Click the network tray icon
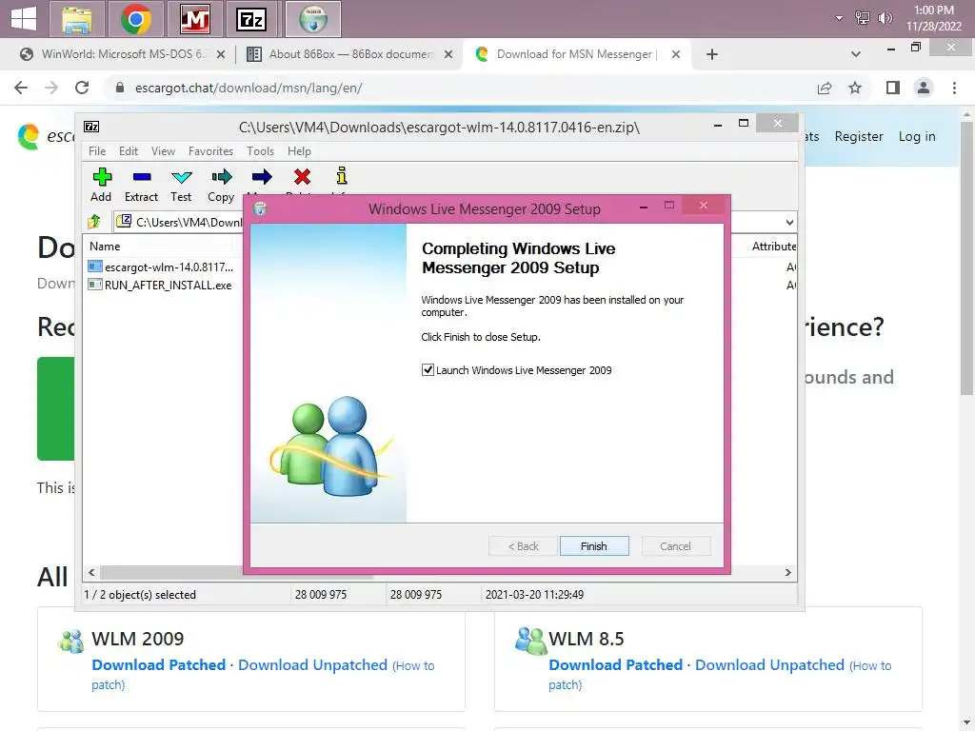This screenshot has width=975, height=731. point(863,18)
